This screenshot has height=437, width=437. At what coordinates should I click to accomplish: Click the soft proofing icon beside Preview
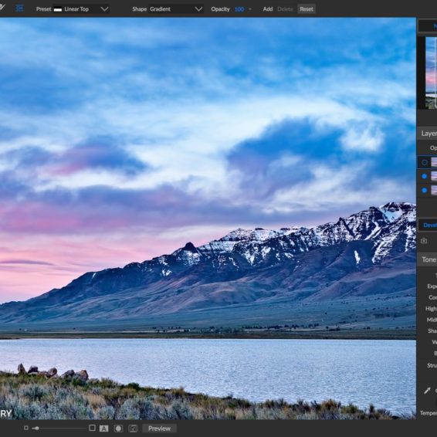pos(133,429)
